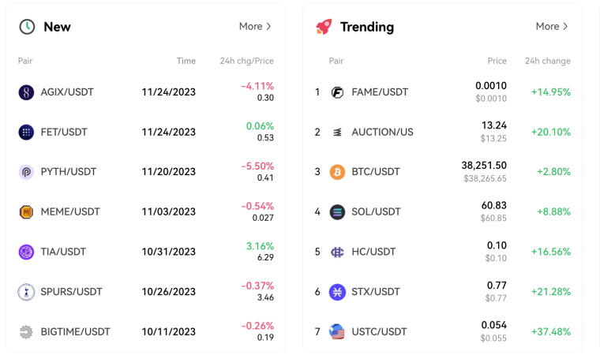Click the TIA coin icon
This screenshot has height=359, width=600.
tap(26, 252)
